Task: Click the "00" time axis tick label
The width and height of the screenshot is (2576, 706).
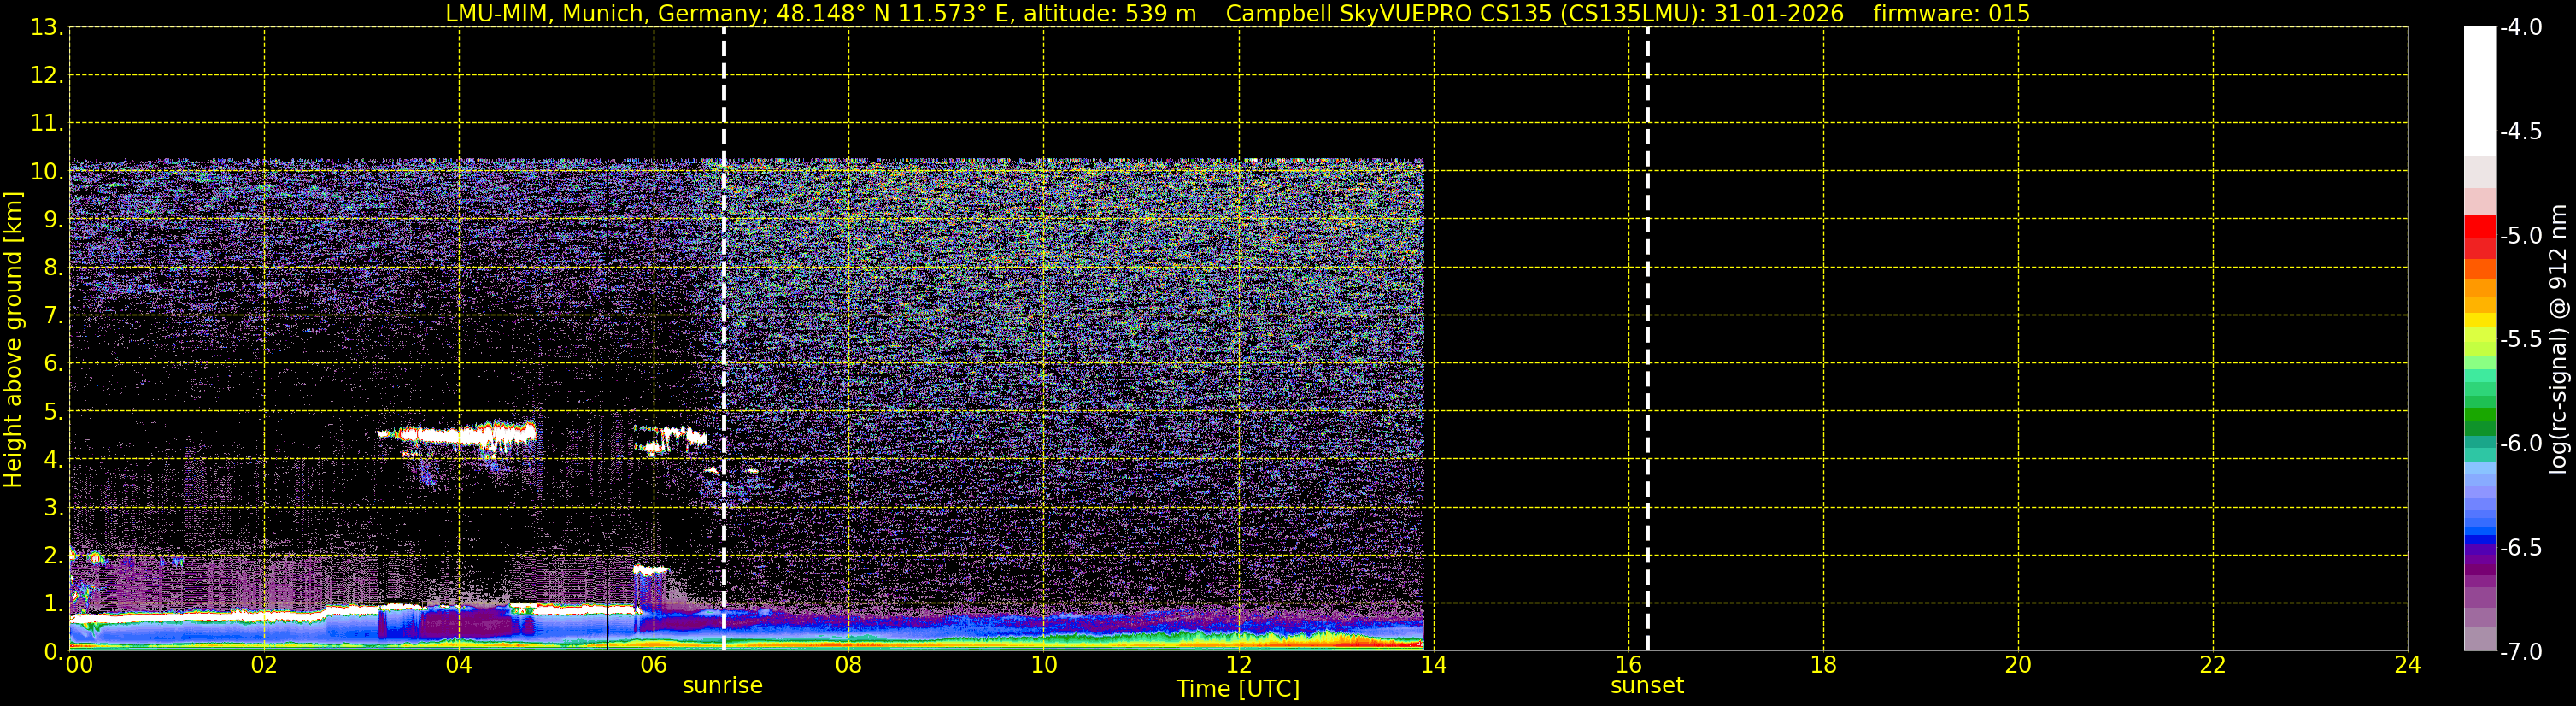Action: click(79, 665)
